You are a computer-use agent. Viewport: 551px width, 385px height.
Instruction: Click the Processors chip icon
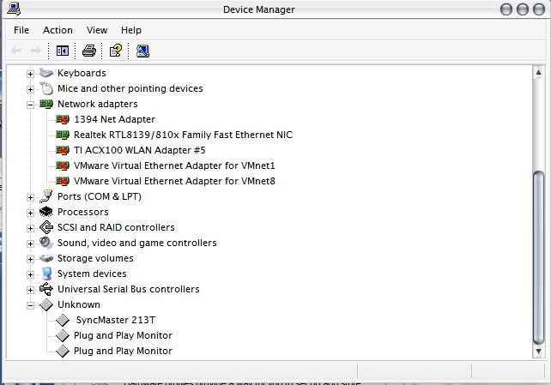tap(46, 212)
